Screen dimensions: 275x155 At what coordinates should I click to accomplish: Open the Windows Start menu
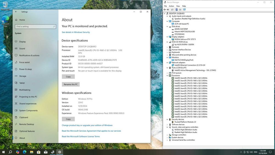coord(3,152)
